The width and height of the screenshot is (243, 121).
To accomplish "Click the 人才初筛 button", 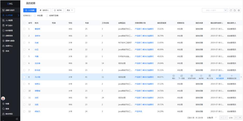I will tap(30, 10).
